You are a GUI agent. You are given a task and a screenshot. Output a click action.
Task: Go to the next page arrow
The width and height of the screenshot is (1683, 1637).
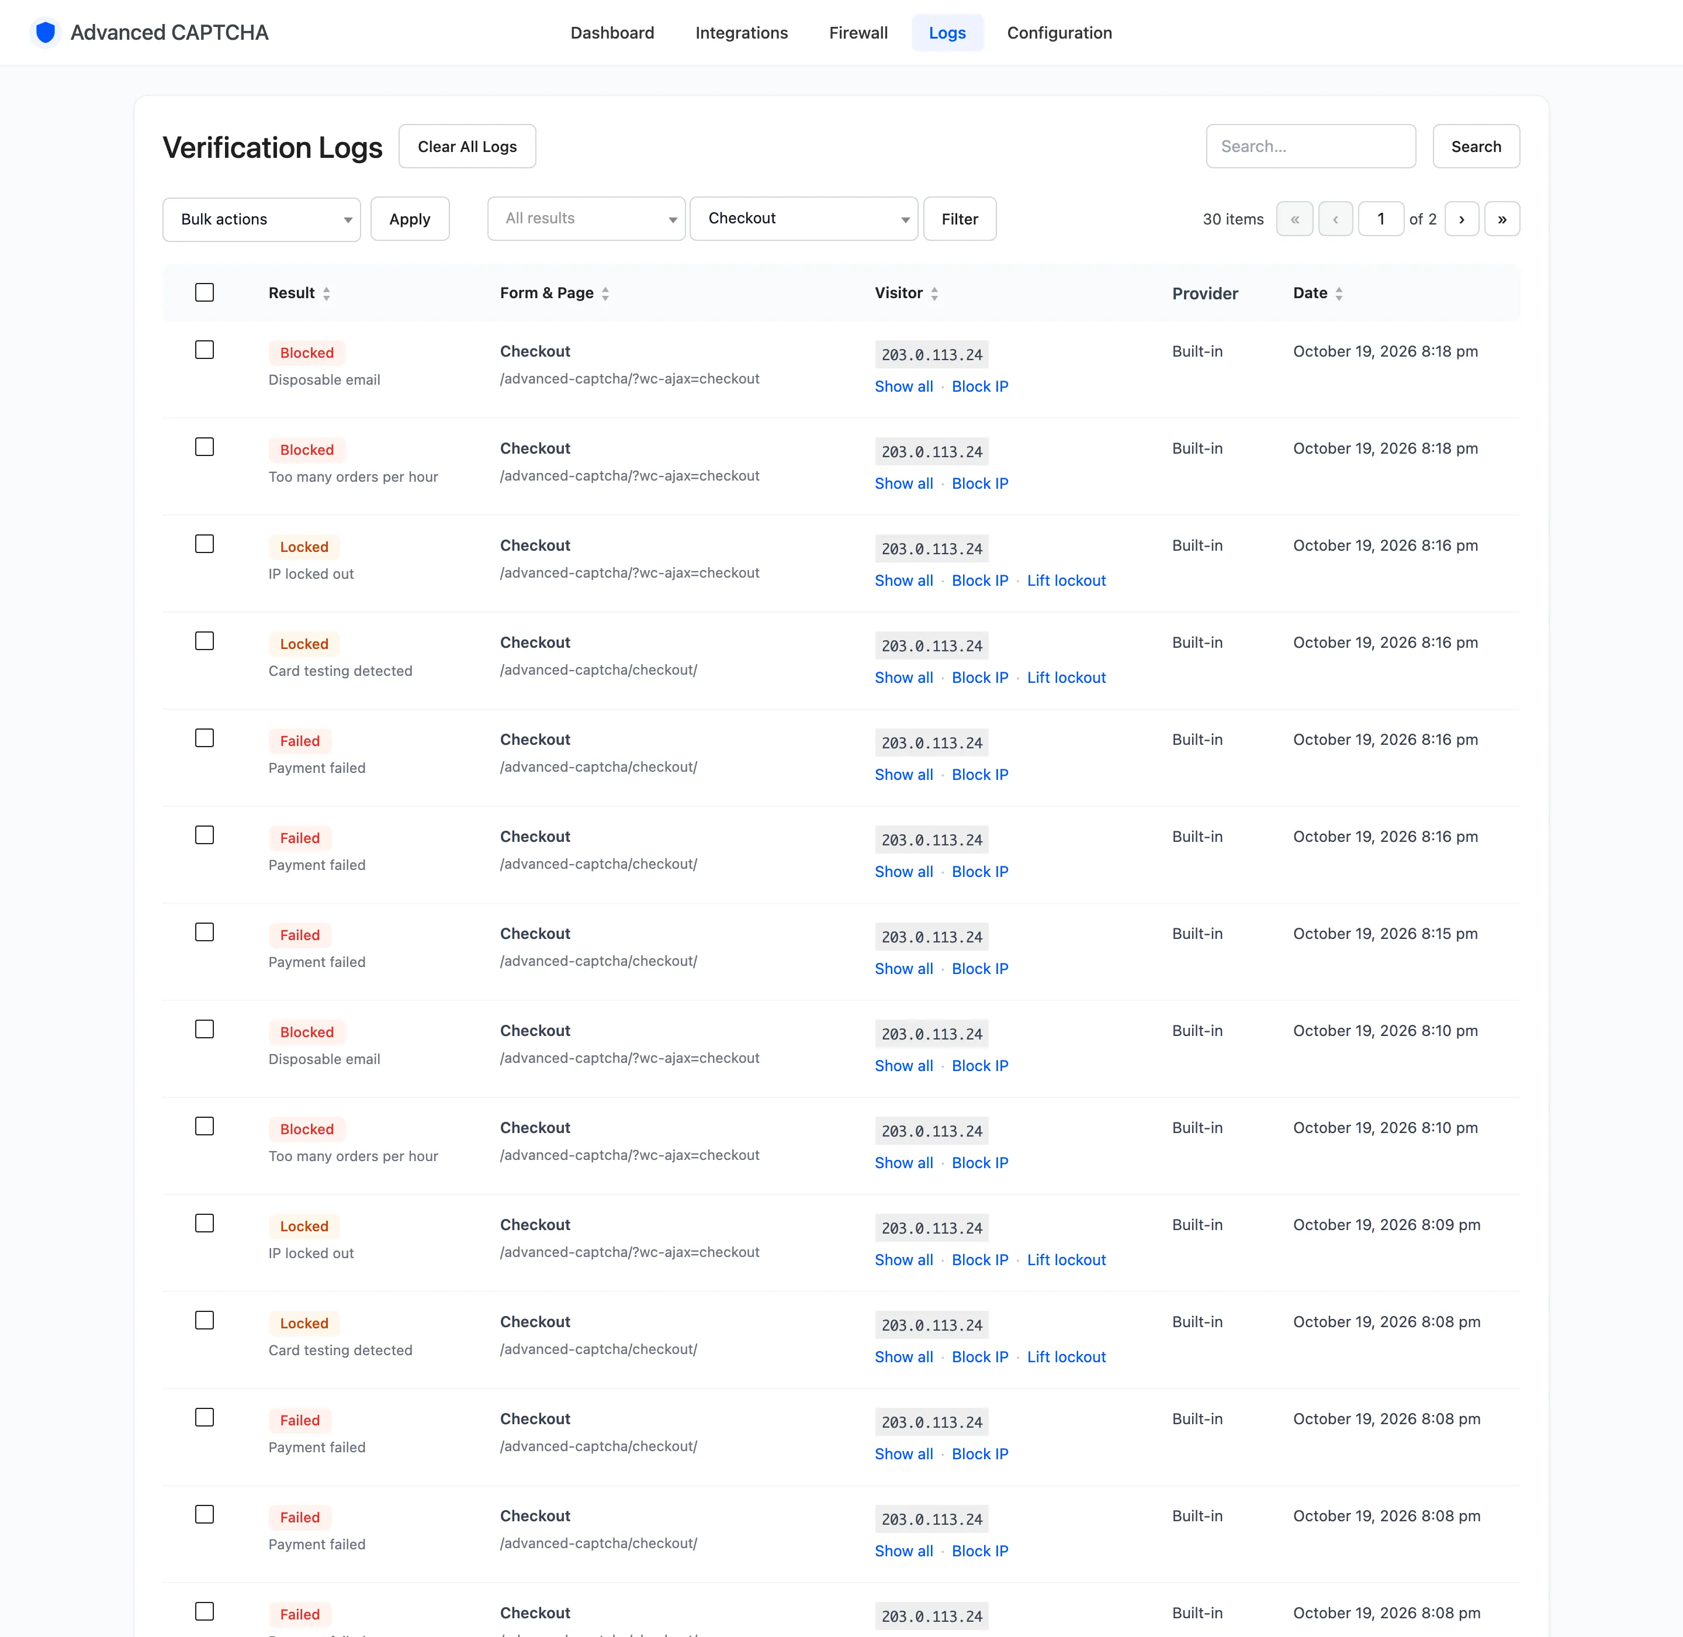[x=1462, y=219]
